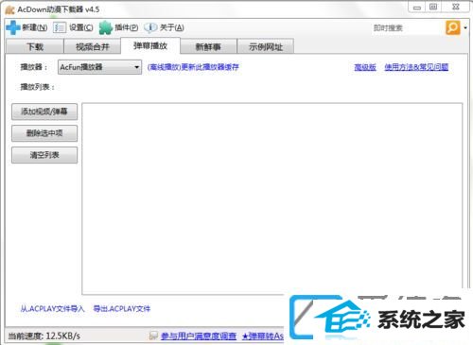
Task: Open the 使用方法&常见问题 link
Action: coord(416,67)
